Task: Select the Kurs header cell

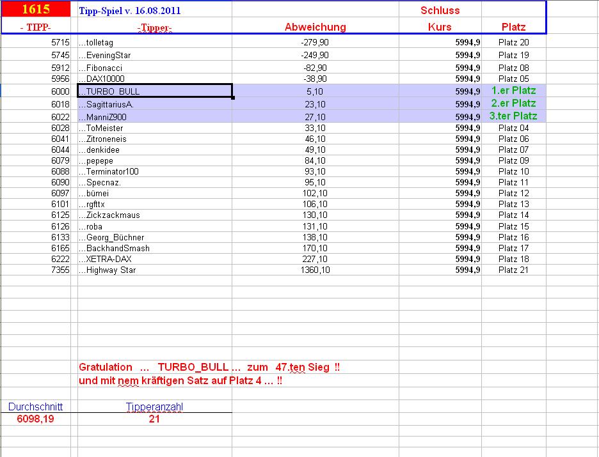Action: 440,27
